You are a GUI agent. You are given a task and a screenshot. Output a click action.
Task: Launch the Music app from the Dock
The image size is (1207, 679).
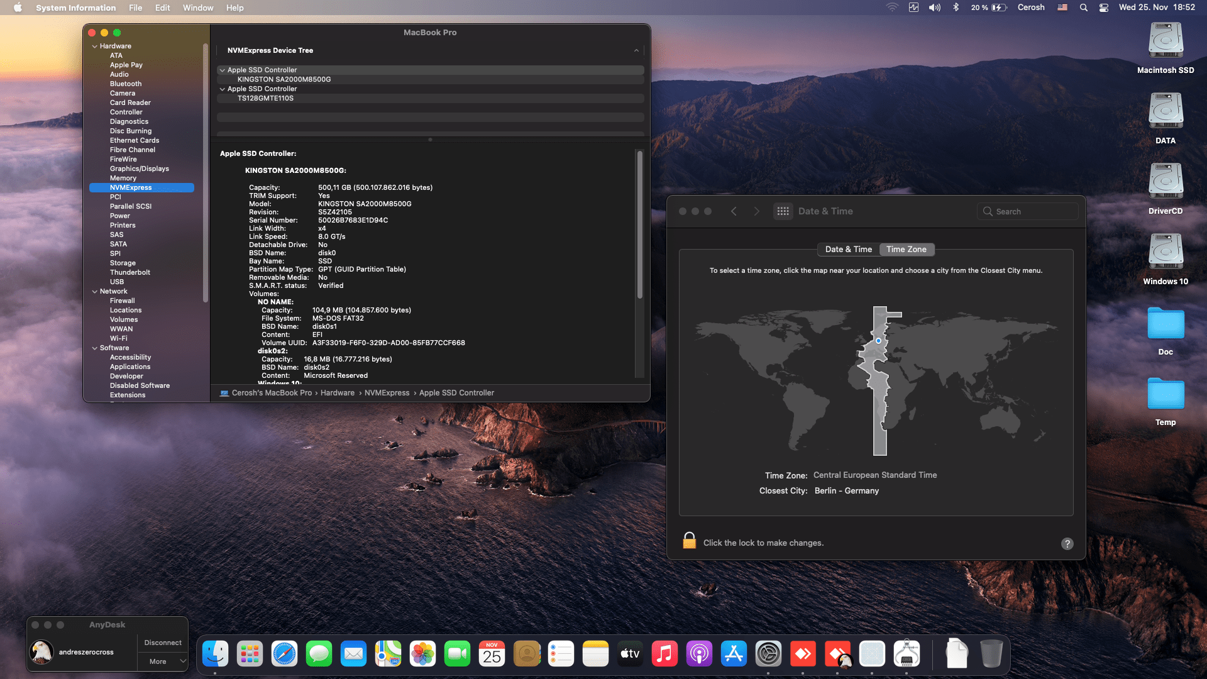[x=664, y=653]
